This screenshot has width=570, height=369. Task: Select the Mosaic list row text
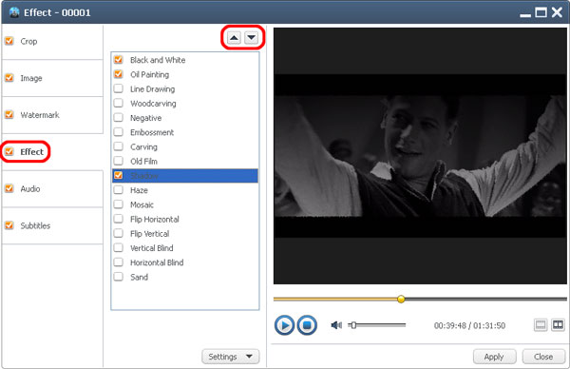[142, 204]
